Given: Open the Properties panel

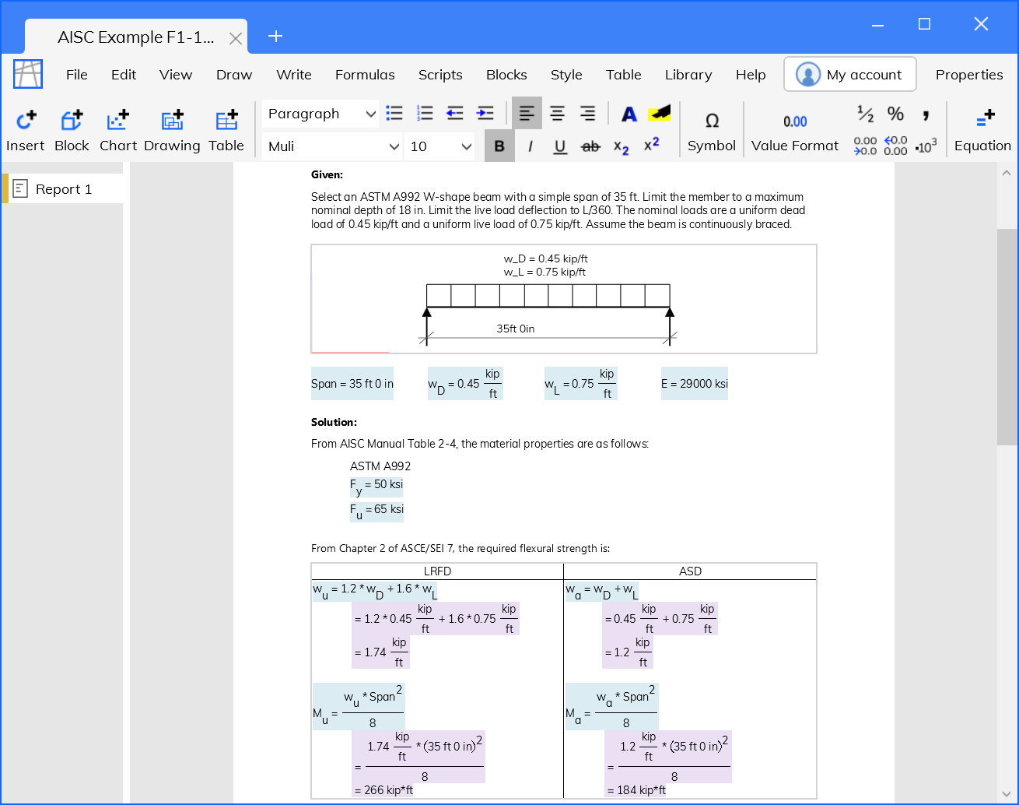Looking at the screenshot, I should pyautogui.click(x=969, y=75).
